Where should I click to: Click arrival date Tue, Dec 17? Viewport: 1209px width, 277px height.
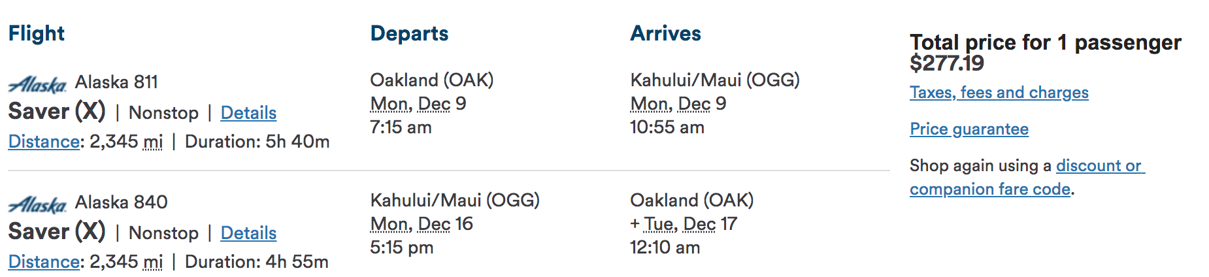pos(684,224)
